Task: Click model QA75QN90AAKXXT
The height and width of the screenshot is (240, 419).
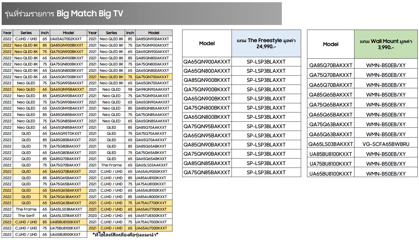Action: pyautogui.click(x=154, y=96)
